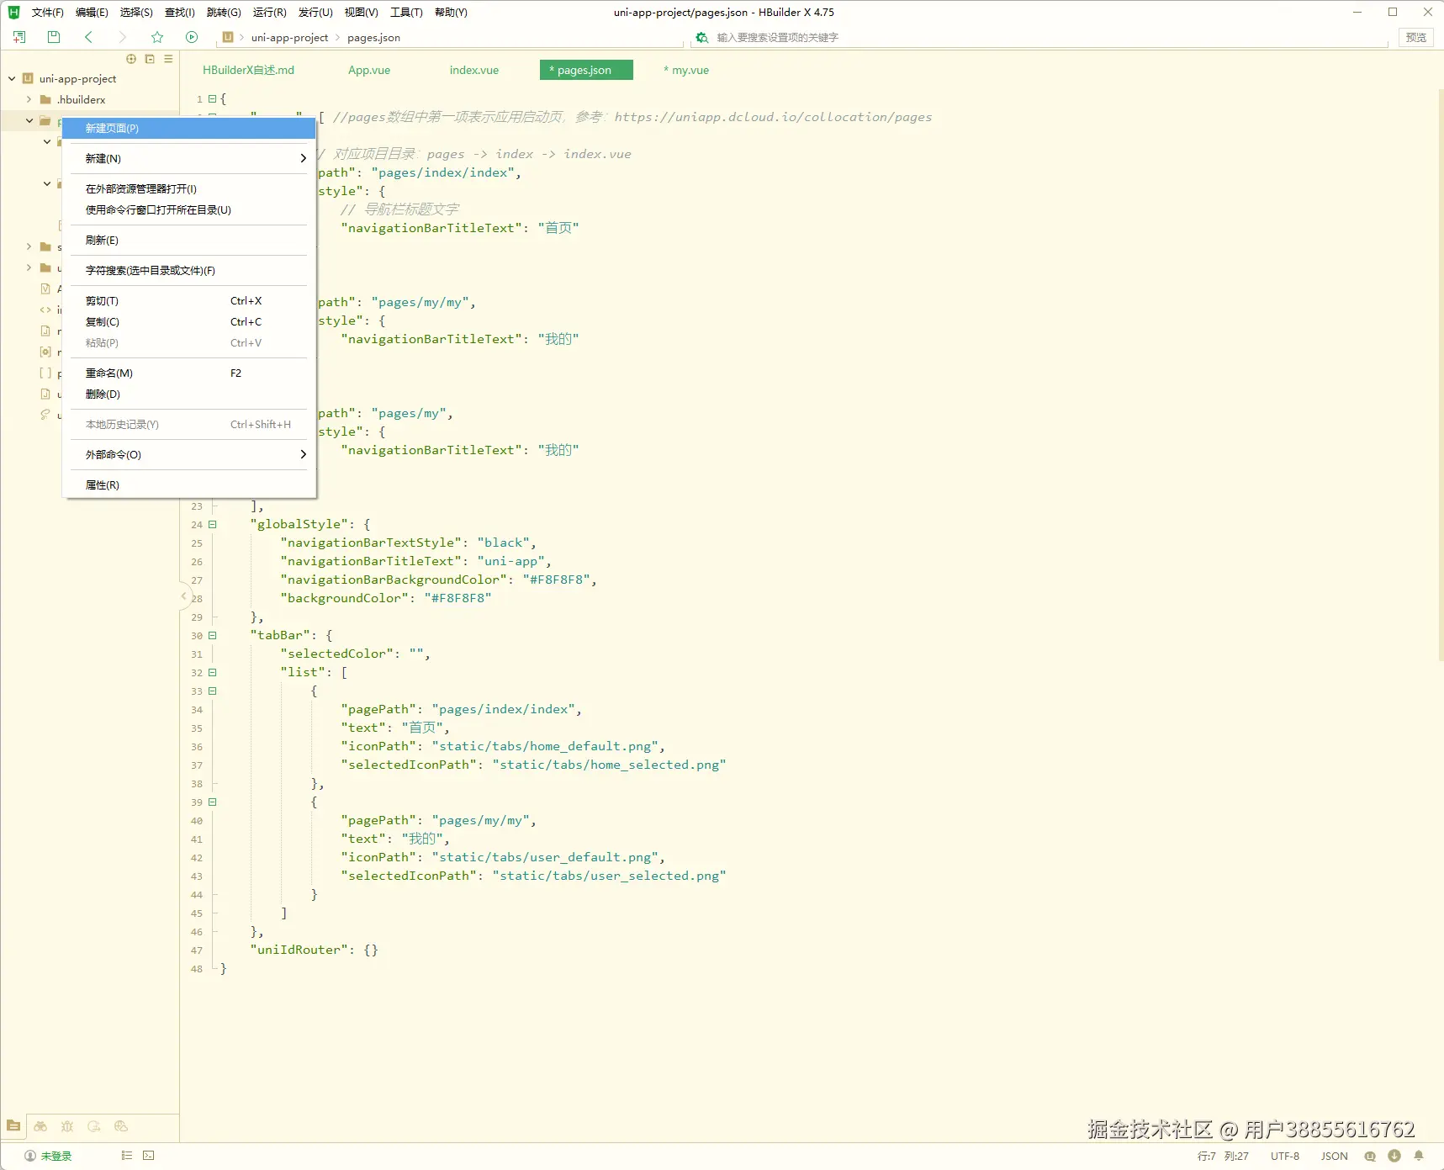Click the notification bell icon
The height and width of the screenshot is (1170, 1444).
[1419, 1156]
